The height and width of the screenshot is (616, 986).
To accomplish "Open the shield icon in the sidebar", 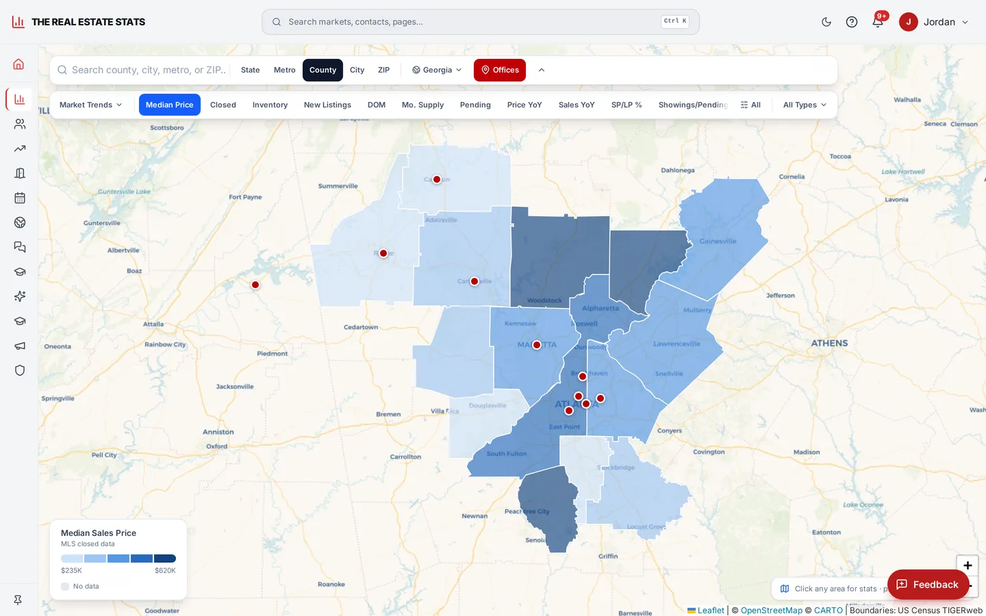I will pyautogui.click(x=19, y=370).
